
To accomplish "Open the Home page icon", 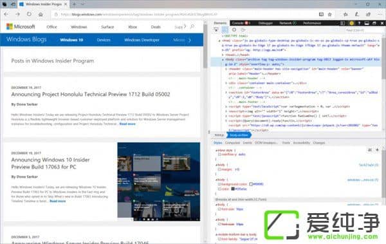I will (x=41, y=14).
